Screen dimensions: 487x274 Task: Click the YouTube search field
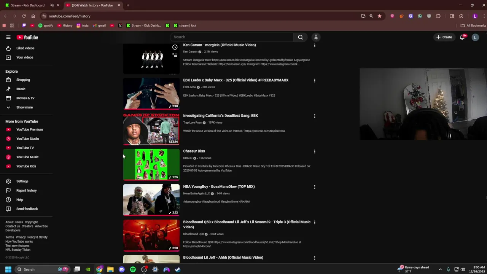pos(232,37)
